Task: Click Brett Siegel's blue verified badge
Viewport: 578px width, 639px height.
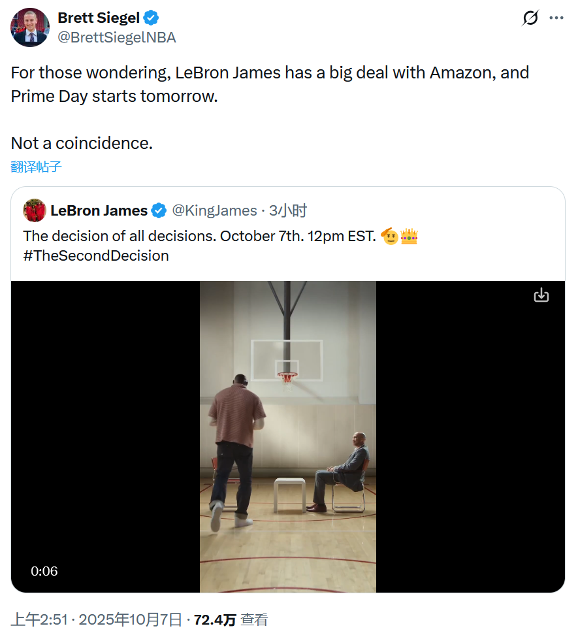Action: [152, 18]
